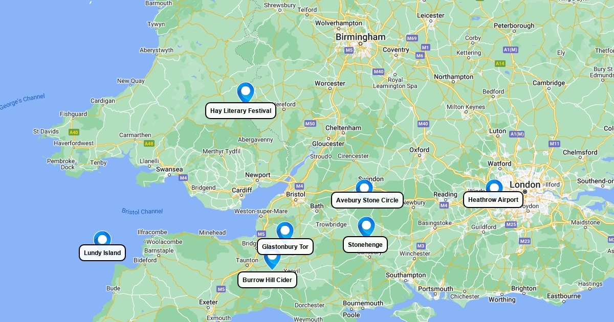
Task: Select the London city label
Action: click(x=524, y=185)
